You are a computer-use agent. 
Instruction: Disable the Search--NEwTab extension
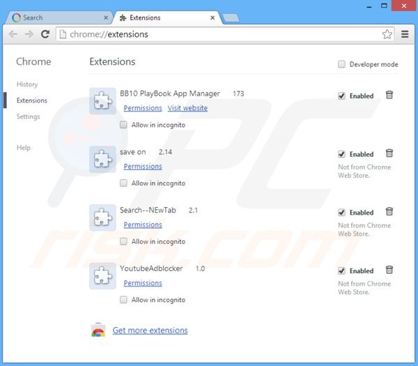pyautogui.click(x=341, y=213)
